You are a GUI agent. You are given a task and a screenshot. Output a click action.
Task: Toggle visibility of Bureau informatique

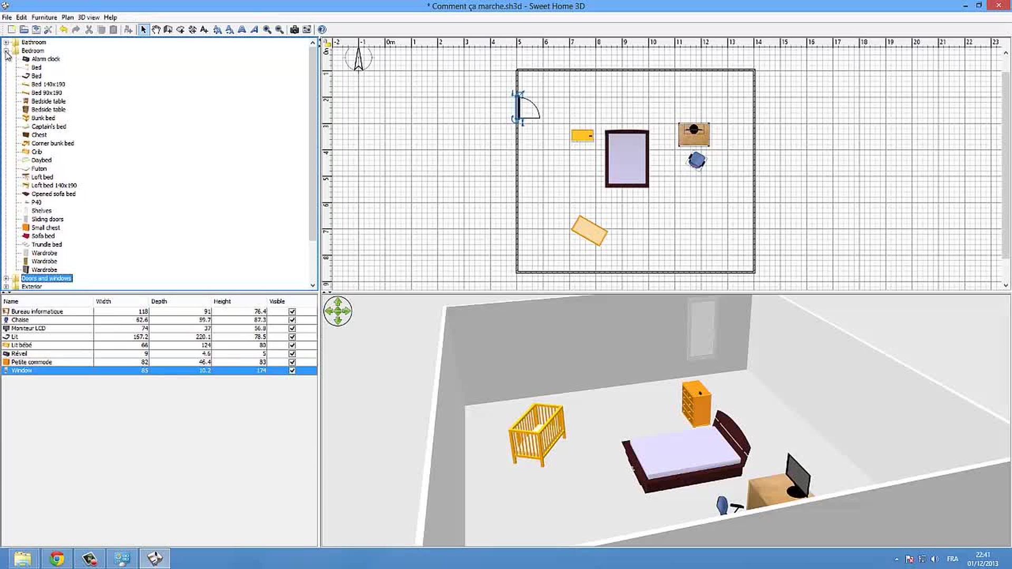pyautogui.click(x=292, y=311)
